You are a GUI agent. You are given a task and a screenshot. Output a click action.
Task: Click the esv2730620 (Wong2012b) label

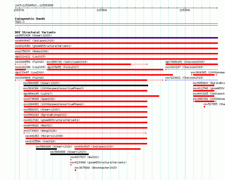pos(40,131)
